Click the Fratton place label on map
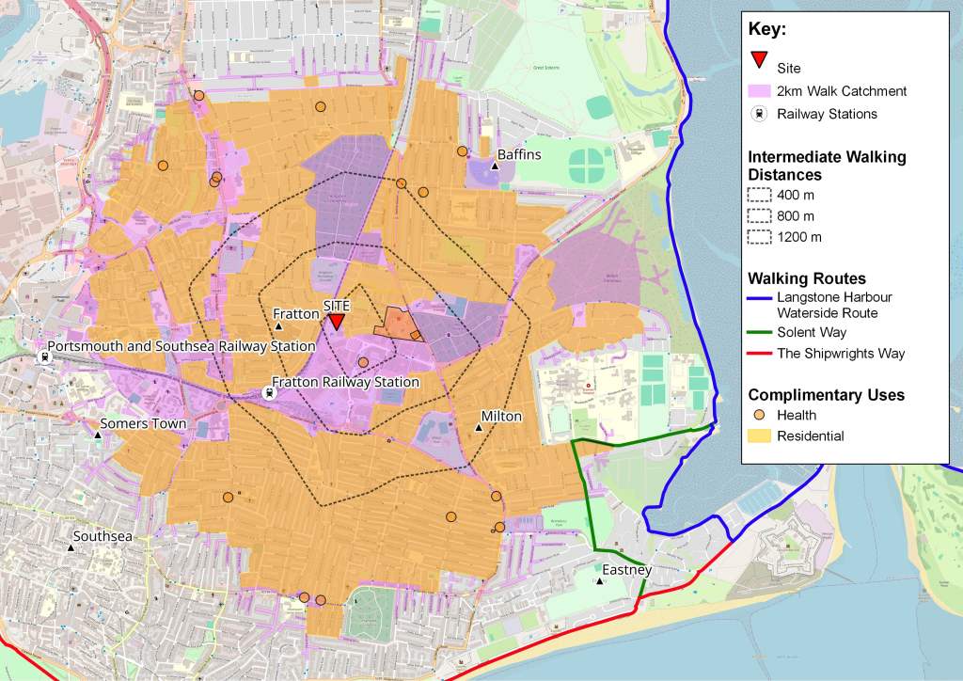This screenshot has width=963, height=681. 295,313
